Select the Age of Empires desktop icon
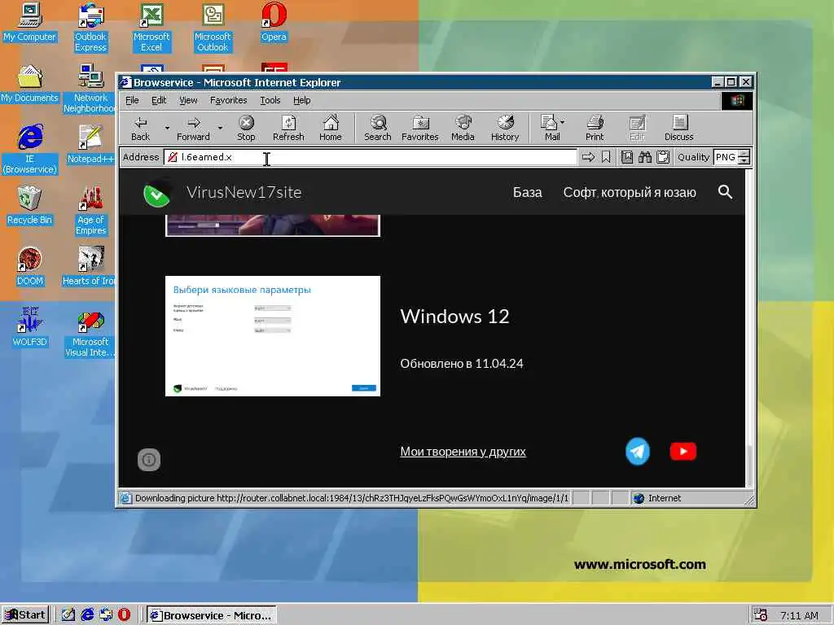 [90, 211]
